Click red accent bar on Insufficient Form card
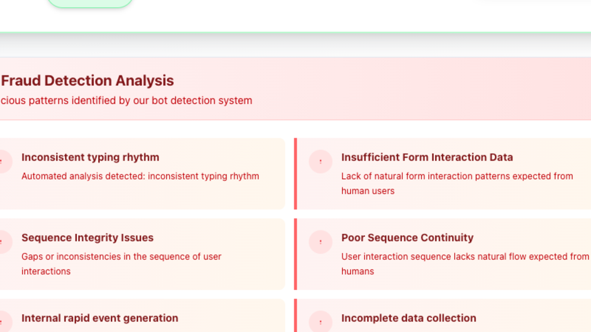591x332 pixels. point(295,174)
